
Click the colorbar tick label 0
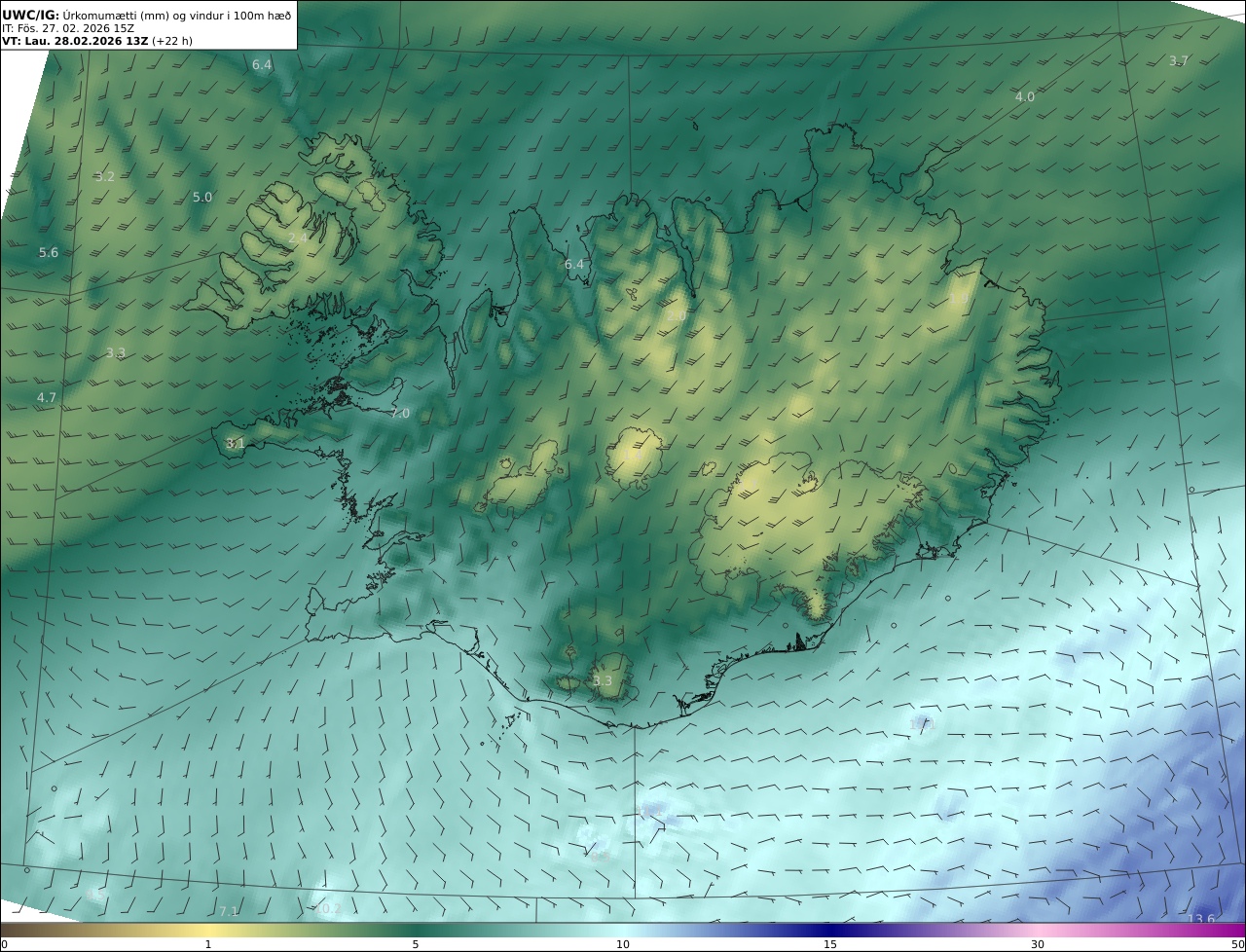click(4, 944)
